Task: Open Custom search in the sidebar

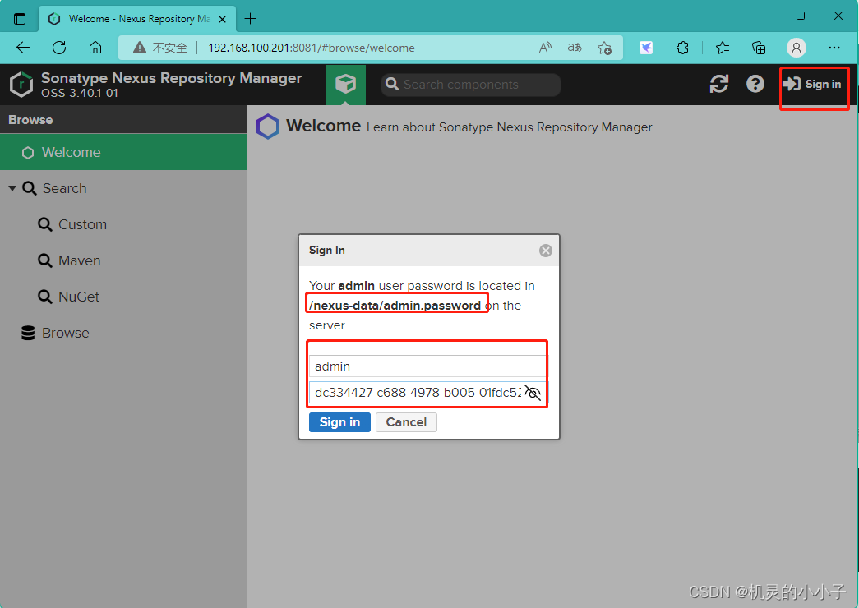Action: (x=82, y=224)
